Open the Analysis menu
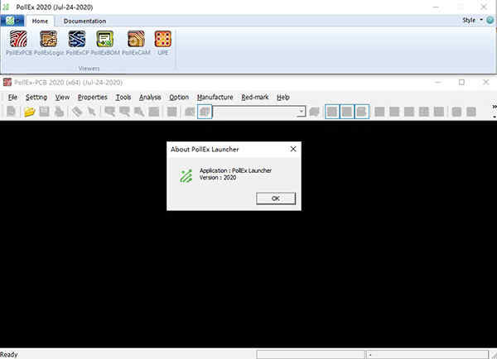 pos(150,97)
